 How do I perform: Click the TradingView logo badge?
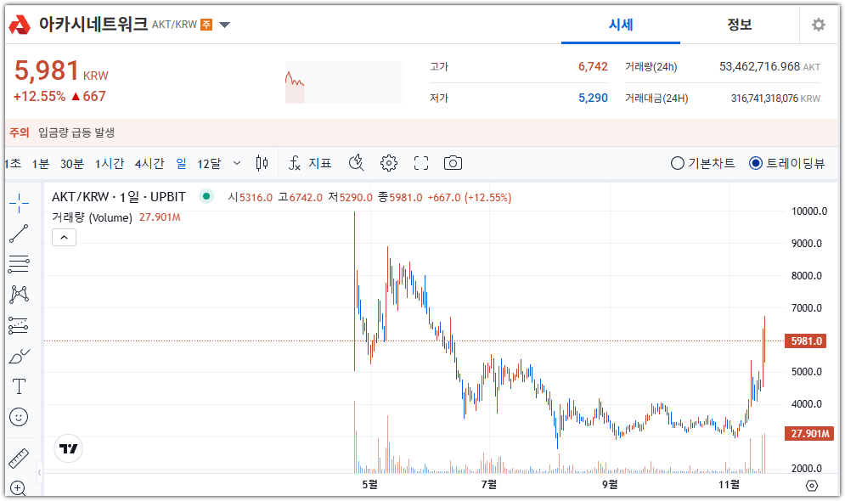69,448
